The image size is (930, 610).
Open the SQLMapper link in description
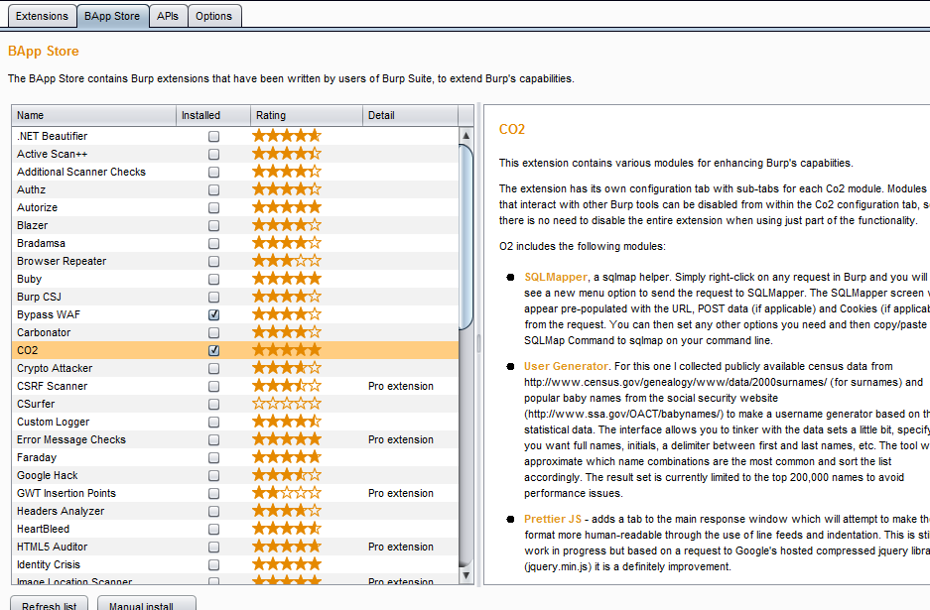556,277
